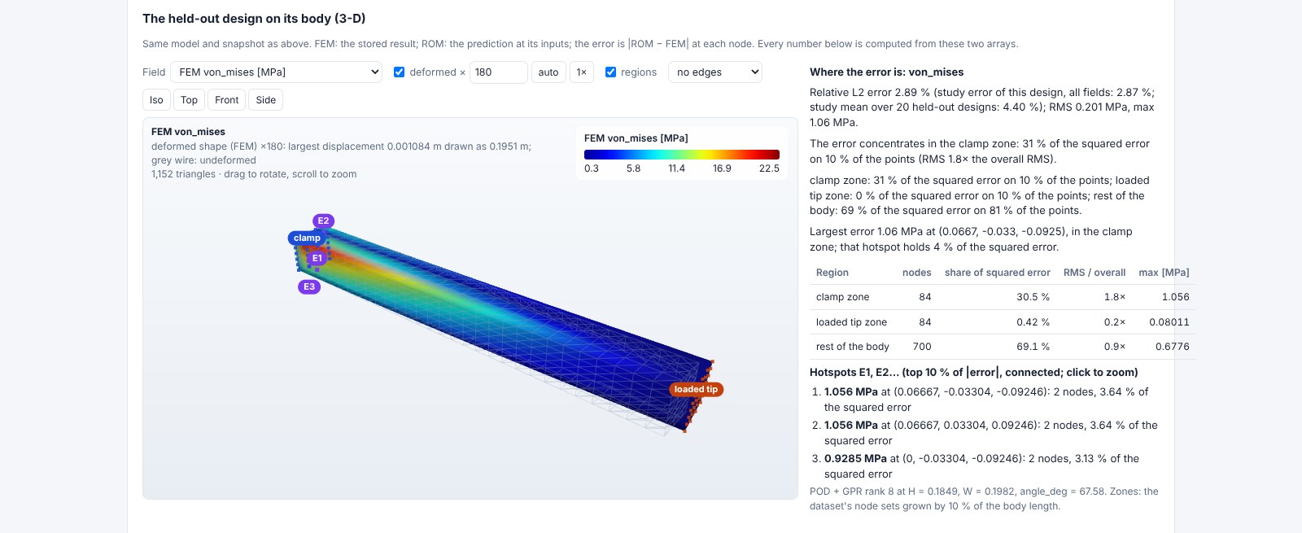
Task: Click the deformation scale input showing 180
Action: point(499,72)
